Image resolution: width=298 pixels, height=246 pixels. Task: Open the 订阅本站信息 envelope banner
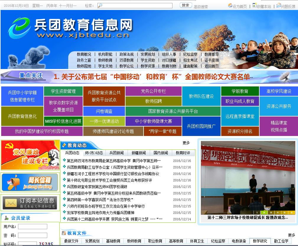coord(30,203)
